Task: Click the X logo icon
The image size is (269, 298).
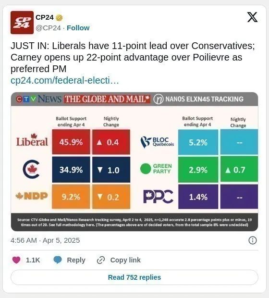Action: coord(252,17)
